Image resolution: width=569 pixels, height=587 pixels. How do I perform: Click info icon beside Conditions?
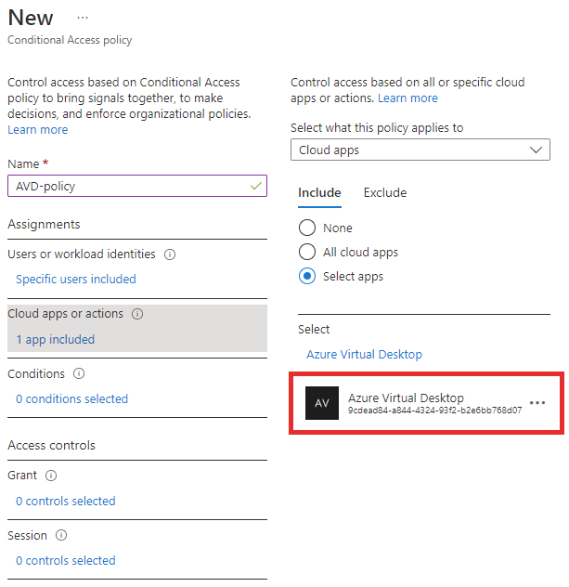pyautogui.click(x=79, y=373)
